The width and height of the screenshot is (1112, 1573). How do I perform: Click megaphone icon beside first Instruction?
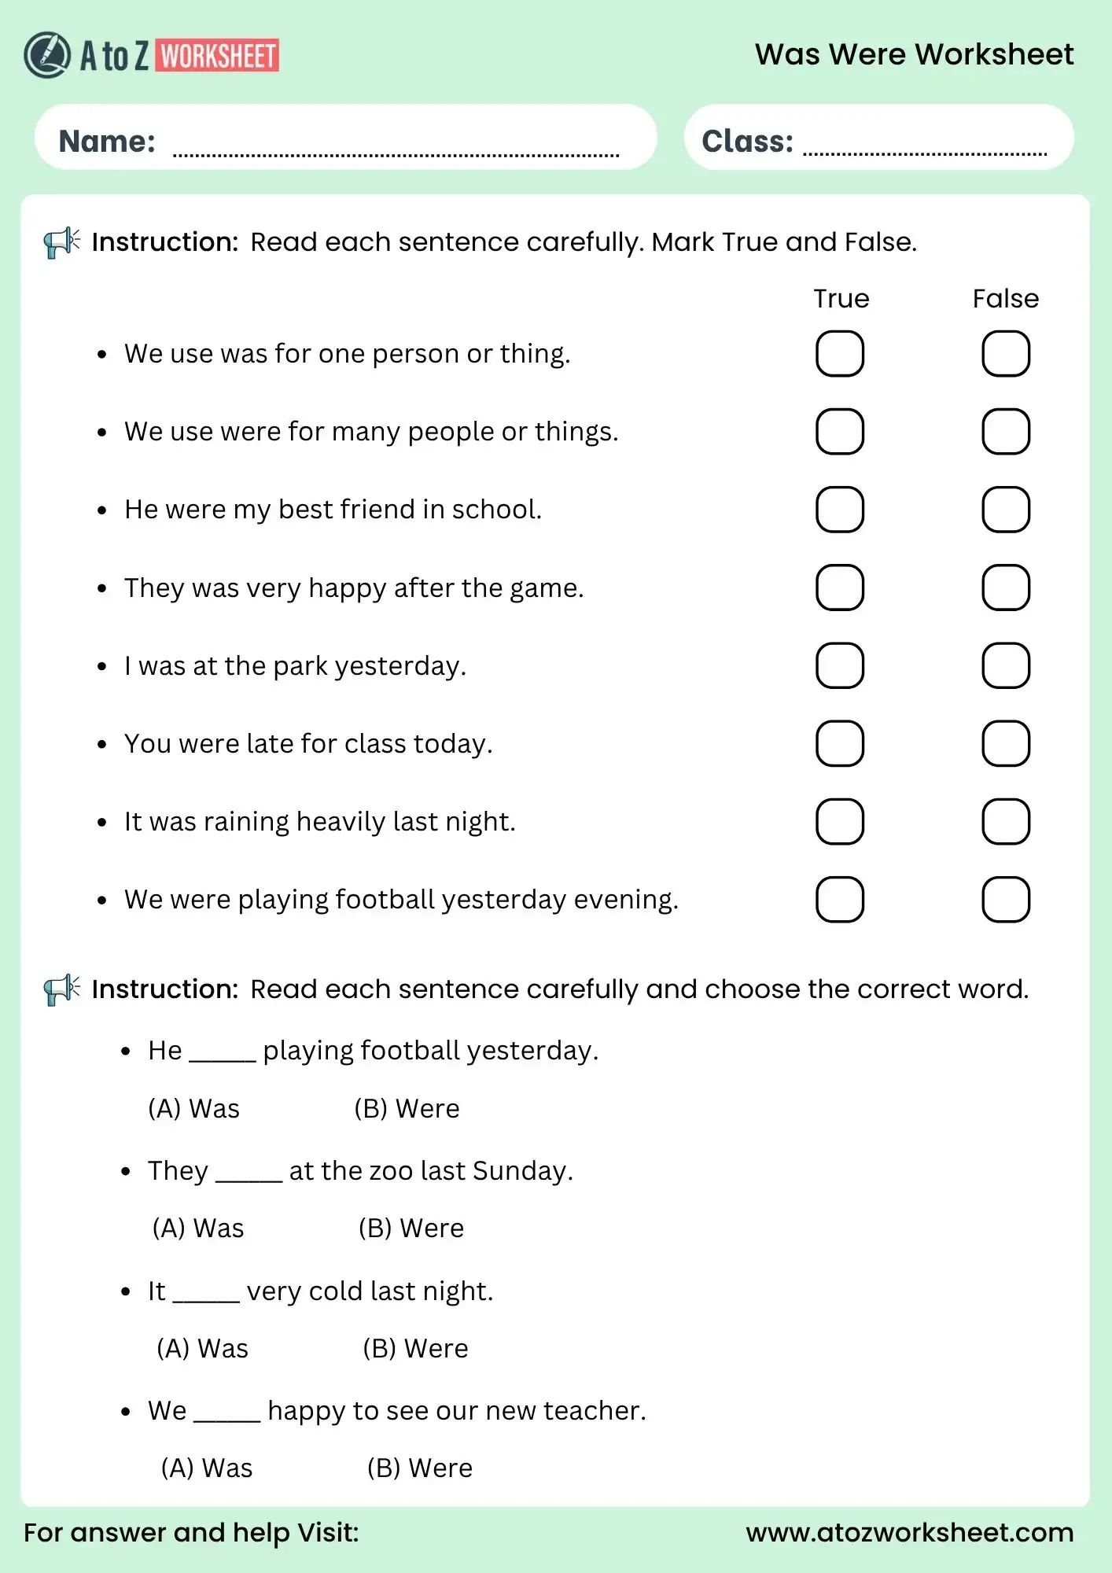pos(61,242)
